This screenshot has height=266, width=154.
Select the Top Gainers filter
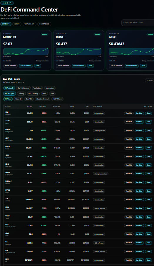[x=37, y=88]
